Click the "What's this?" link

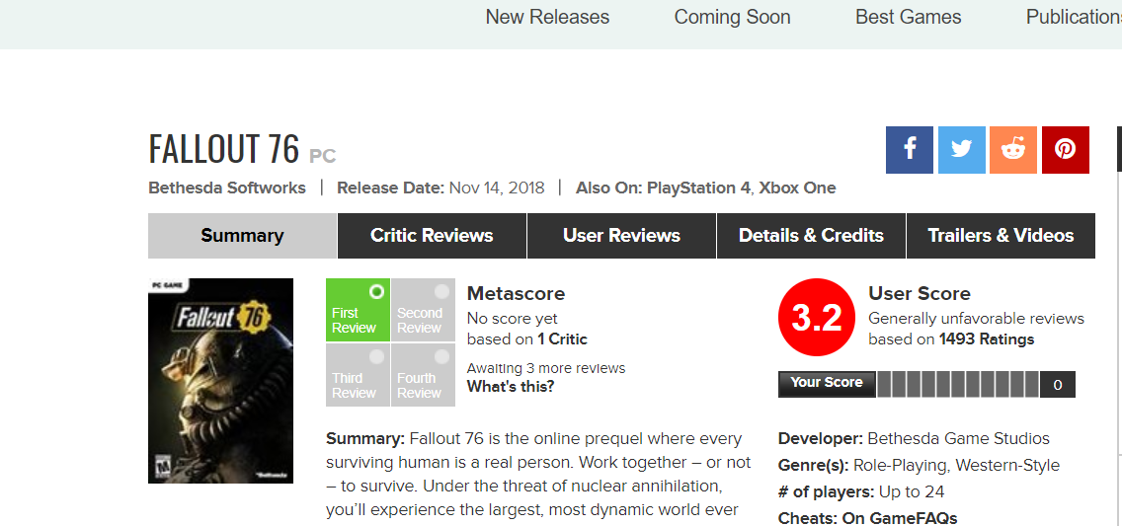[511, 386]
